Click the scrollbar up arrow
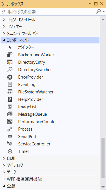Image resolution: width=106 pixels, height=190 pixels. click(103, 19)
